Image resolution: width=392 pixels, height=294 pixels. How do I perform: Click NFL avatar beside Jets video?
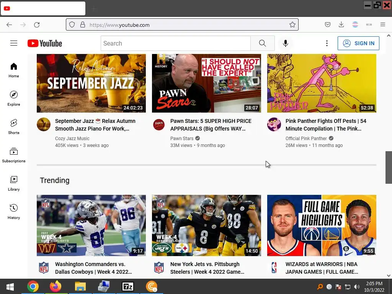click(159, 268)
